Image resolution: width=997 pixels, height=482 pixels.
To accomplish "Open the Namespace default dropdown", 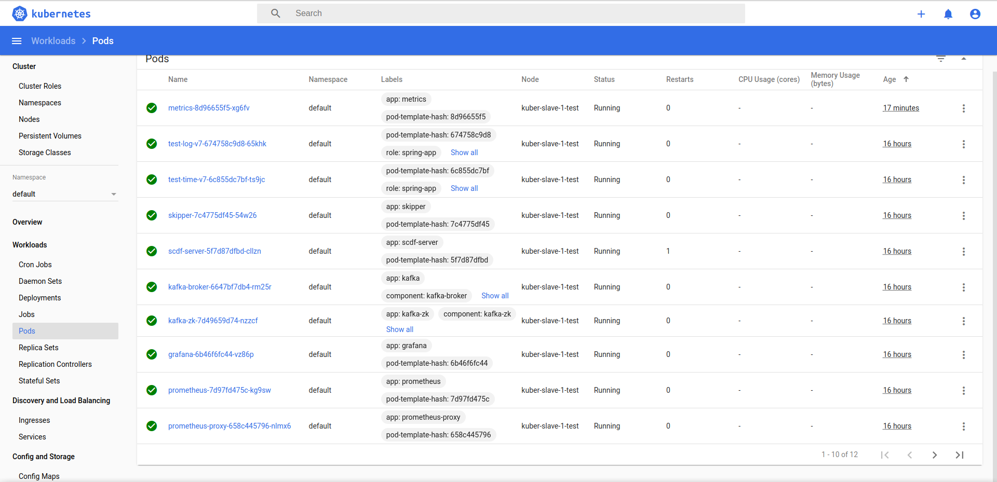I will point(65,194).
